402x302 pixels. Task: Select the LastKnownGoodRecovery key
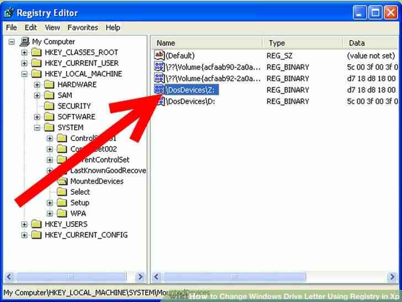click(108, 170)
